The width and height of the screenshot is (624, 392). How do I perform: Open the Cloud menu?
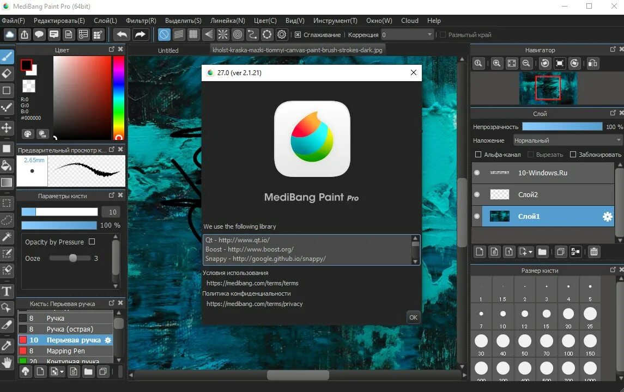pyautogui.click(x=409, y=21)
